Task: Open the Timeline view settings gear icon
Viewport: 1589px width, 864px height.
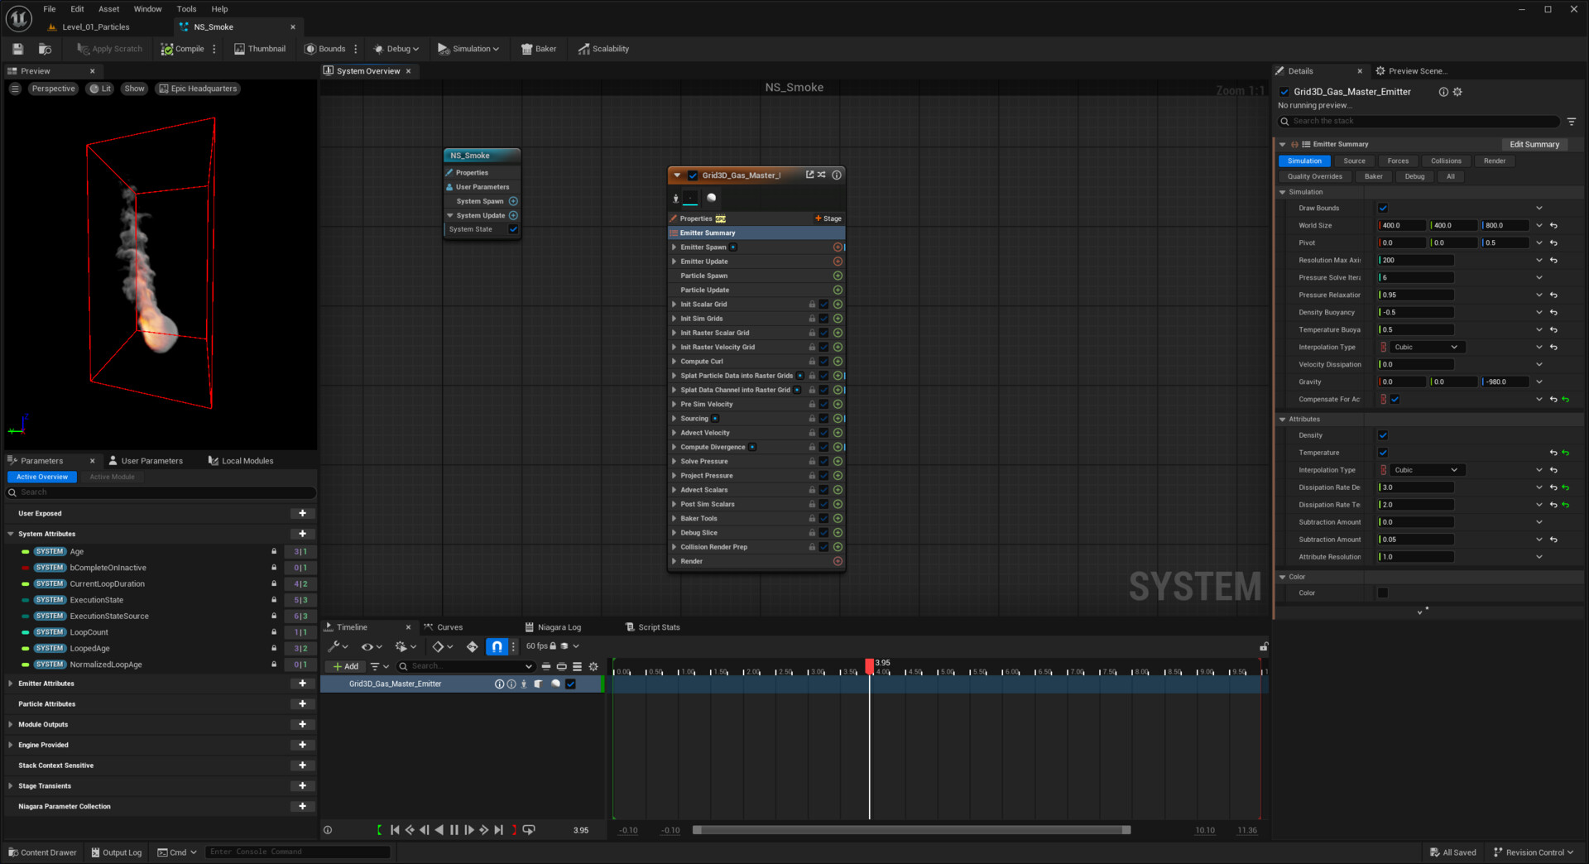Action: click(593, 666)
